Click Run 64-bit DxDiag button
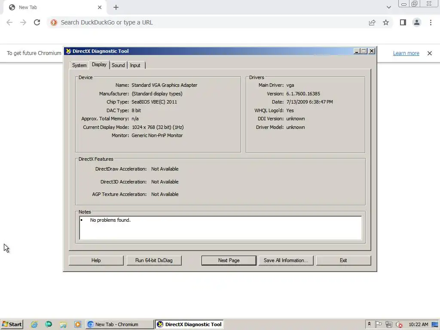 pyautogui.click(x=154, y=260)
